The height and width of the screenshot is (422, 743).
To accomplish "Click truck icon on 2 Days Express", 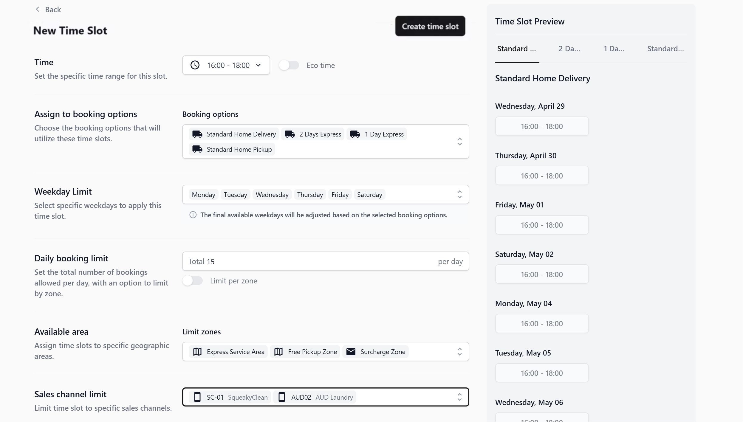I will [x=290, y=134].
